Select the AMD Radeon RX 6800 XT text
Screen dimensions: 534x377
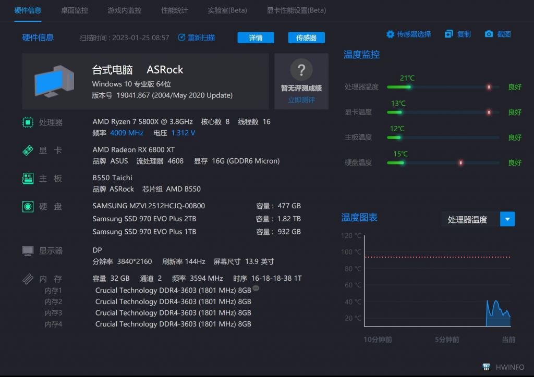133,149
